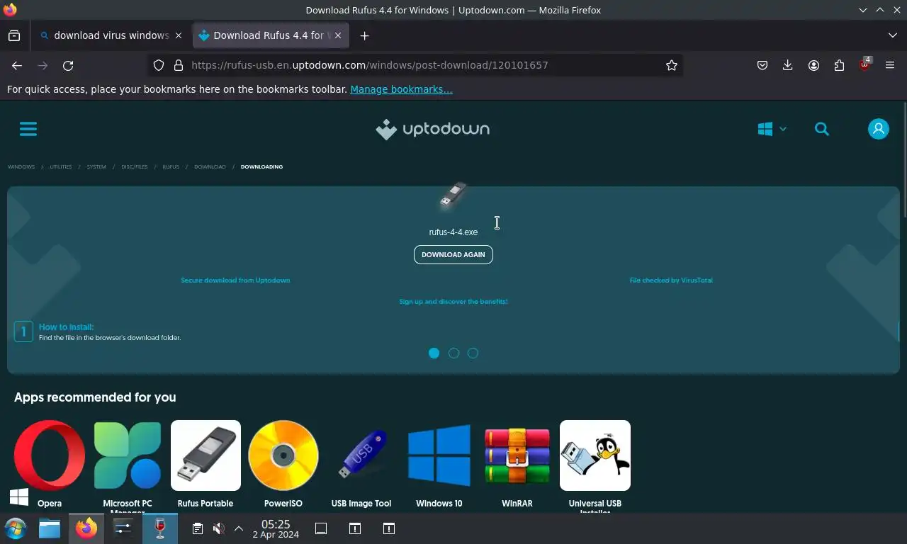Close the download virus windows tab
Viewport: 907px width, 544px height.
[x=179, y=35]
